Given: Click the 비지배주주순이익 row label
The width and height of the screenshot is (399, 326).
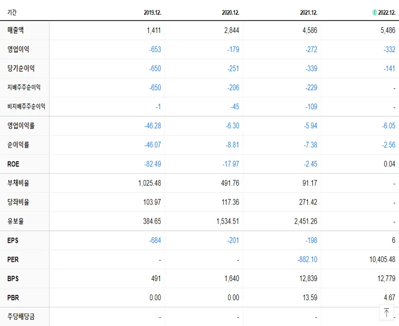Looking at the screenshot, I should pyautogui.click(x=26, y=106).
